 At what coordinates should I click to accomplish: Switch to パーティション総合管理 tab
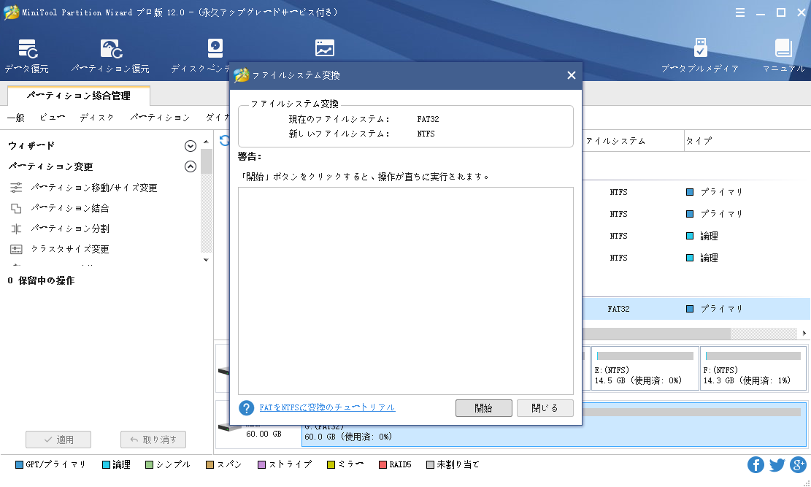pyautogui.click(x=78, y=96)
